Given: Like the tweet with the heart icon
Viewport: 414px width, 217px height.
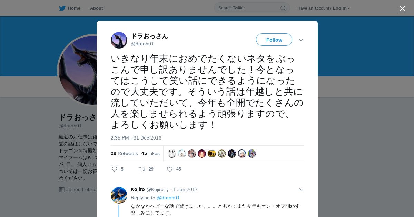Looking at the screenshot, I should pos(170,169).
